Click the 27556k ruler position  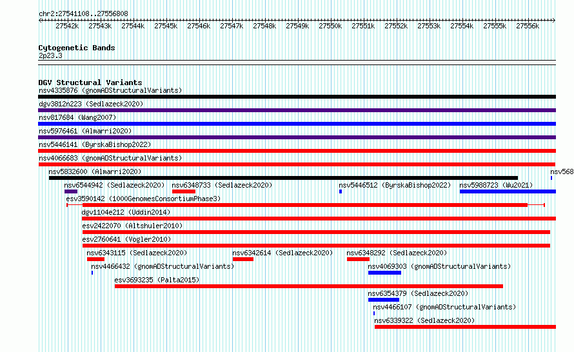(528, 26)
